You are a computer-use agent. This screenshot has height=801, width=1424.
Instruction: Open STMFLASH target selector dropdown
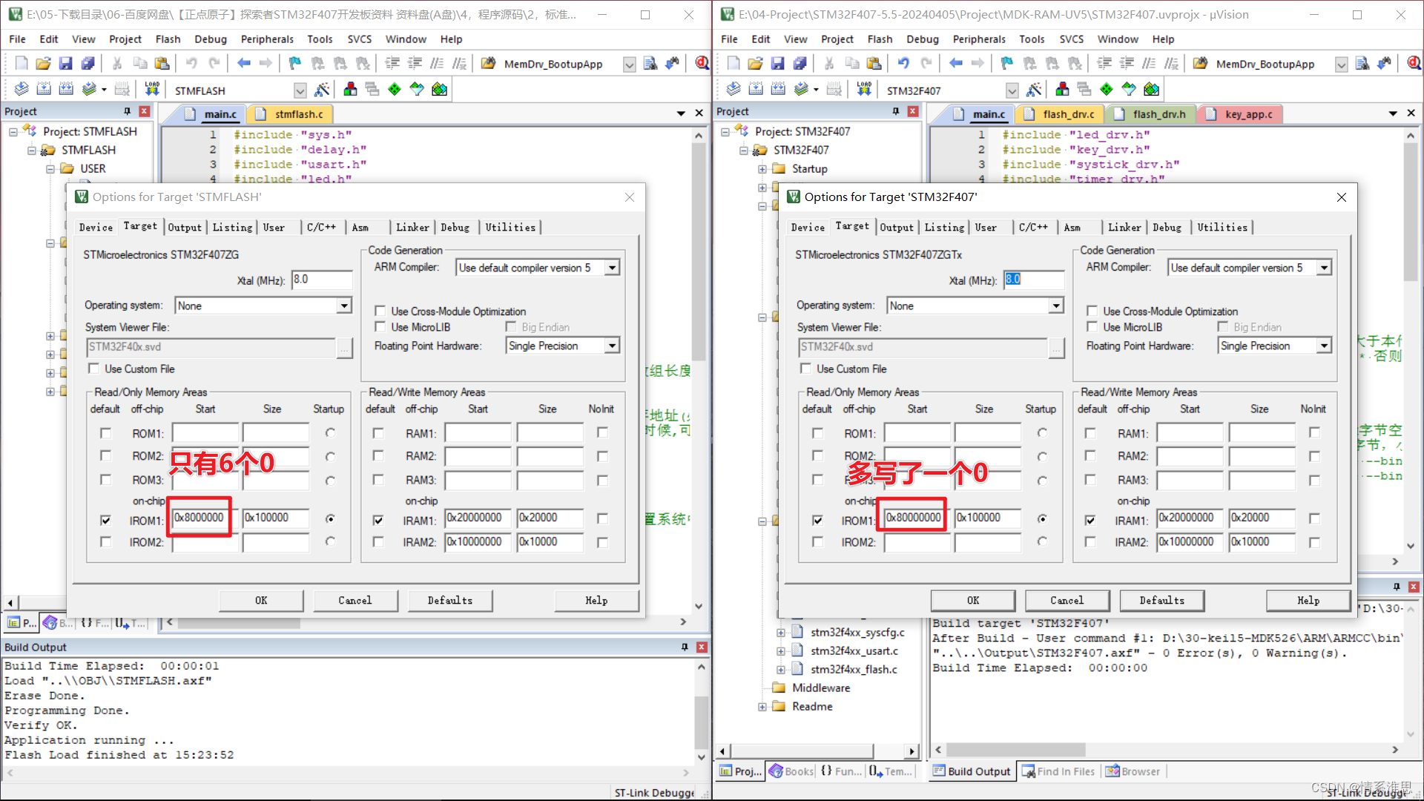tap(300, 90)
